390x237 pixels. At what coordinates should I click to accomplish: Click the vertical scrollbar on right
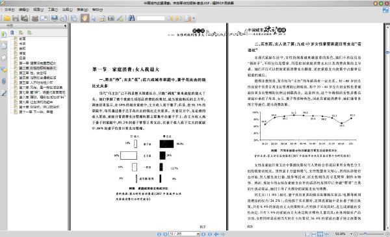pyautogui.click(x=387, y=127)
